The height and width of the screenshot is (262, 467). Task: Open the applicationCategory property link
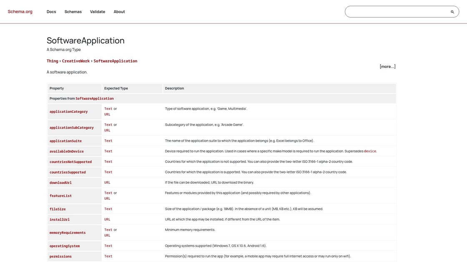(68, 111)
